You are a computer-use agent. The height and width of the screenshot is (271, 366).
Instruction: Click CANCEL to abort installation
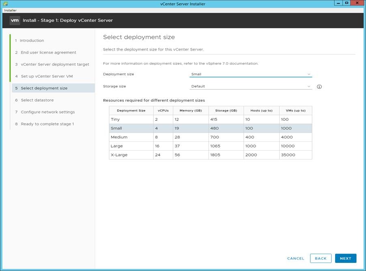coord(295,258)
